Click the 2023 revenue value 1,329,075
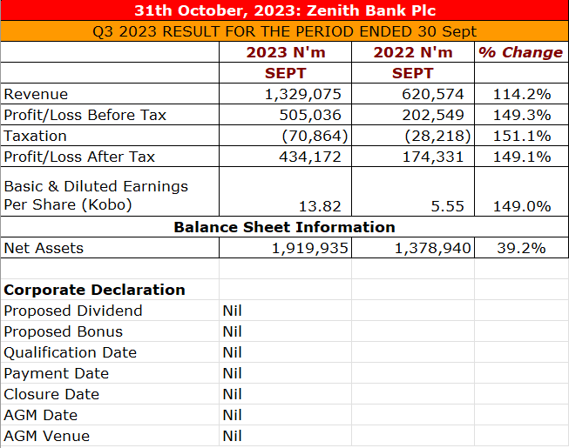Screen dimensions: 569x448 click(x=302, y=94)
